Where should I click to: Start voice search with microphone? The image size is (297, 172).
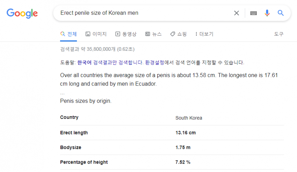[x=267, y=13]
